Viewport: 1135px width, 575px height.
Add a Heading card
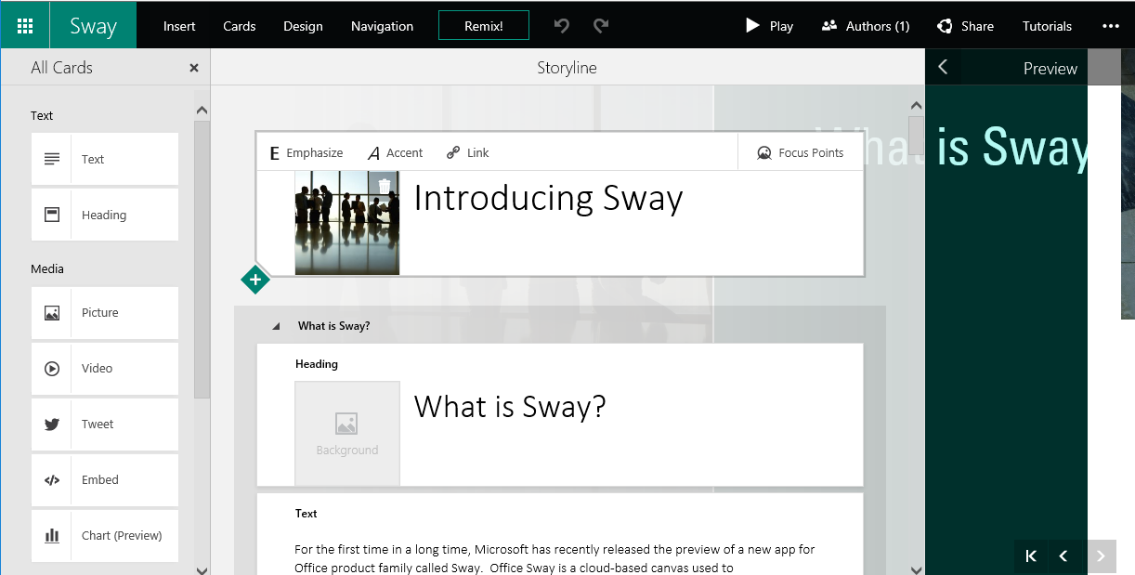tap(104, 215)
